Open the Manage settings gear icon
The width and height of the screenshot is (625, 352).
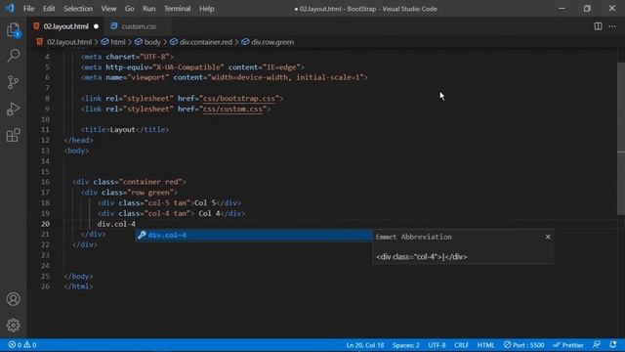tap(13, 325)
